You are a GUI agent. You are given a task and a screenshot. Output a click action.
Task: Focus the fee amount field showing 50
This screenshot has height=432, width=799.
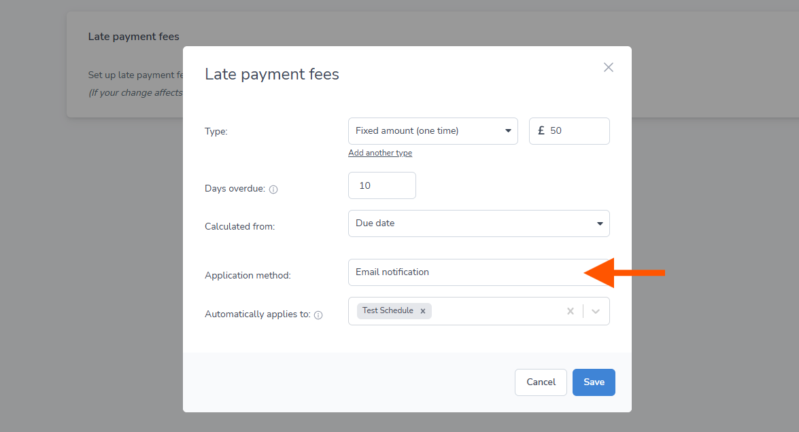point(575,131)
